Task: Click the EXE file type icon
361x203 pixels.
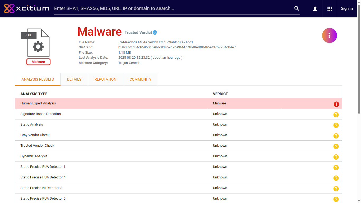Action: (x=35, y=42)
